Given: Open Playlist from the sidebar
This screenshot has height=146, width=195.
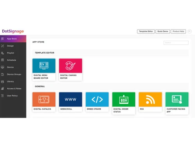Looking at the screenshot, I should coord(13,53).
